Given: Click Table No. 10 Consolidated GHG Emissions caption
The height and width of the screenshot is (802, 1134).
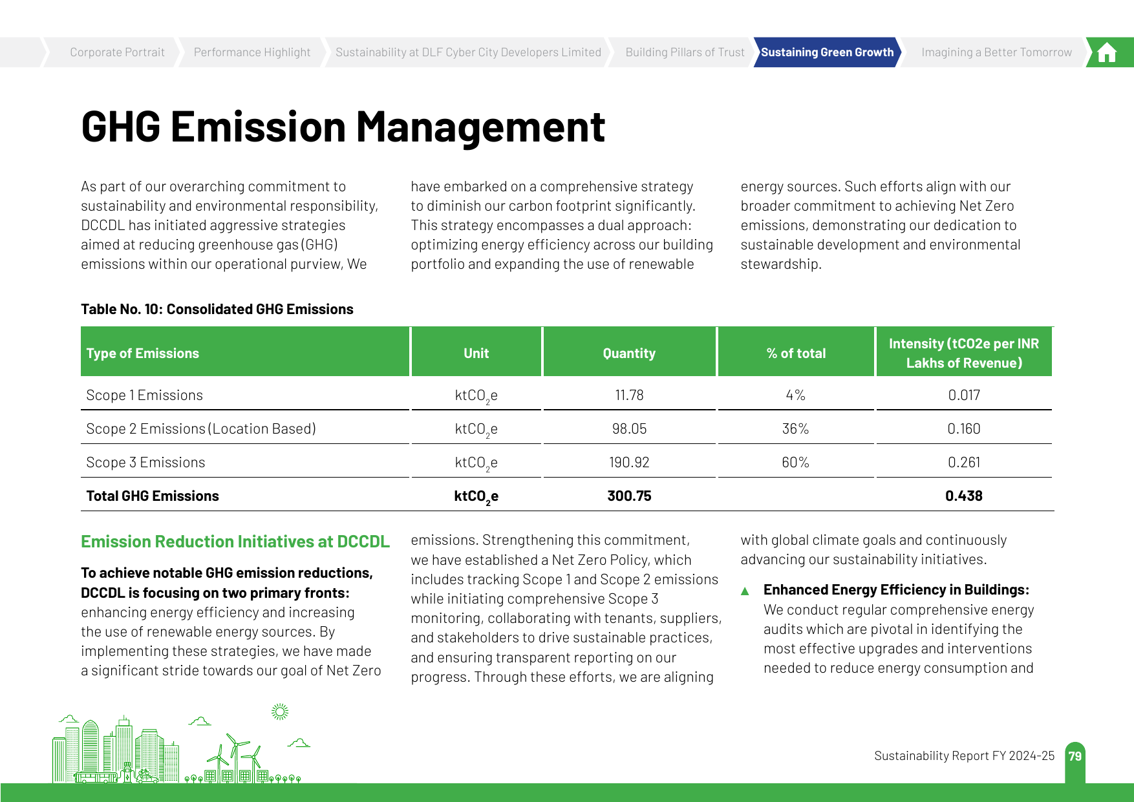Looking at the screenshot, I should [217, 309].
